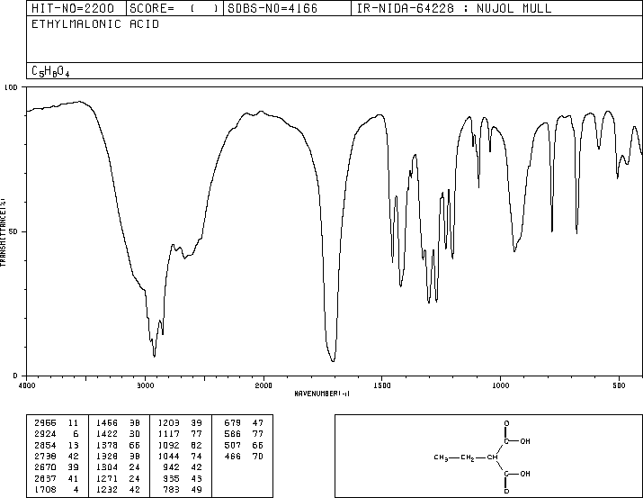Click the 1500 tick label on the wavenumber axis
The image size is (643, 498).
pos(382,385)
